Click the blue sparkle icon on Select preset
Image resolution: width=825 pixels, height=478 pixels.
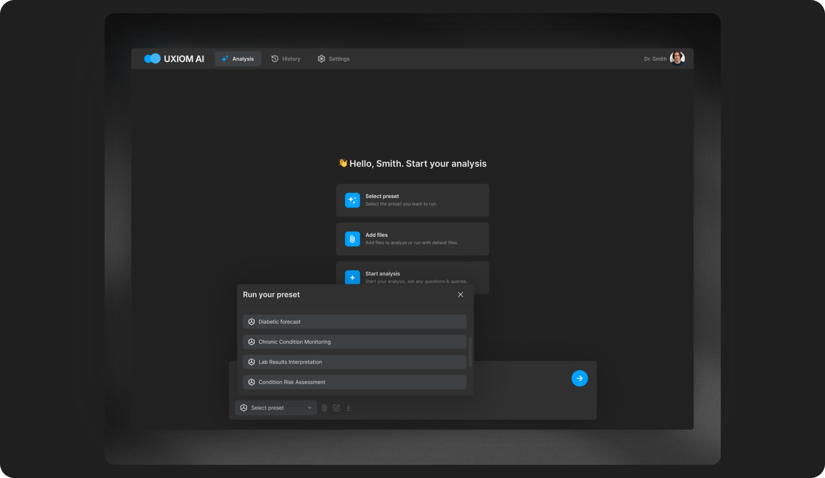(x=352, y=200)
